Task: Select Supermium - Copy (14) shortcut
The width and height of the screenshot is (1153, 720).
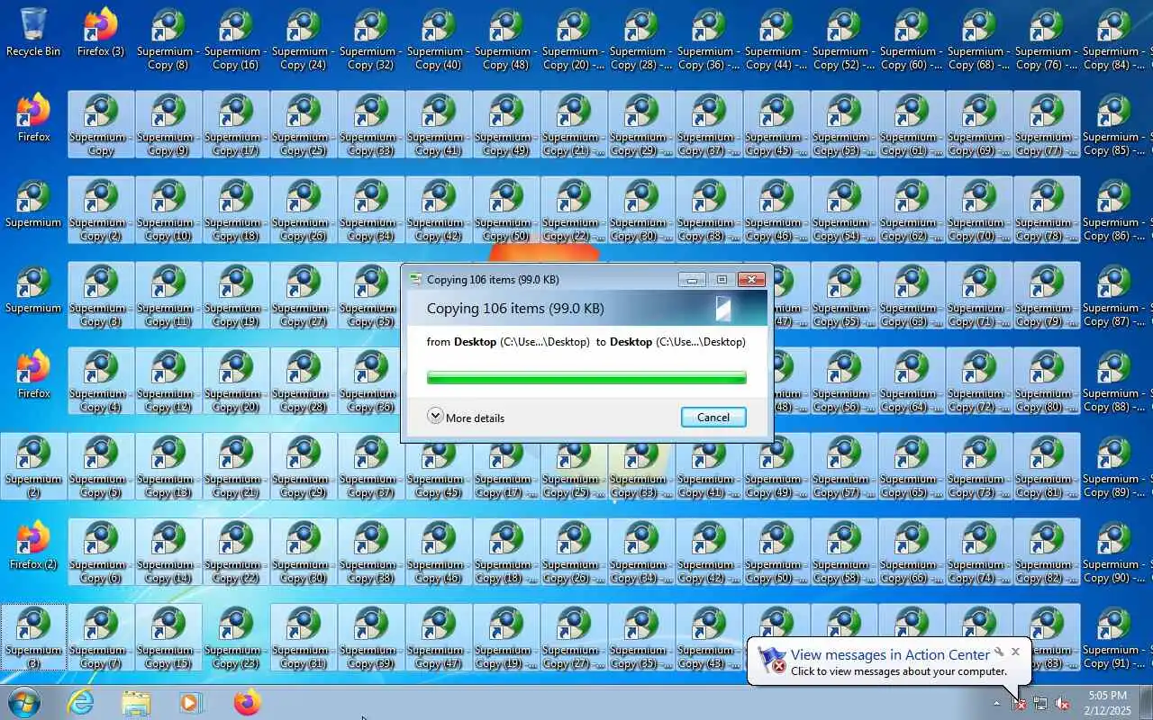Action: 168,552
